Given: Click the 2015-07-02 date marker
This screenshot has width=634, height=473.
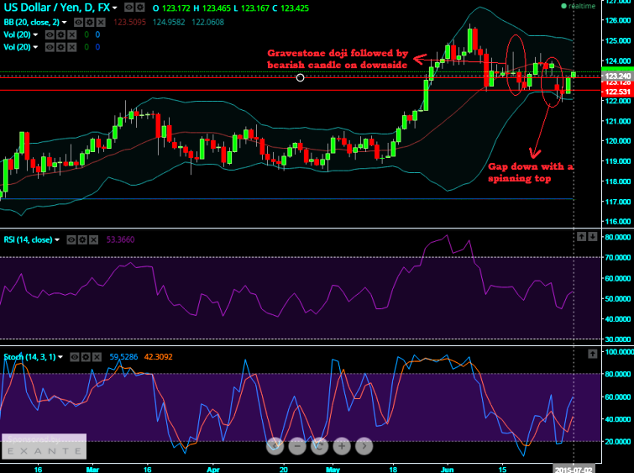Looking at the screenshot, I should click(x=574, y=470).
